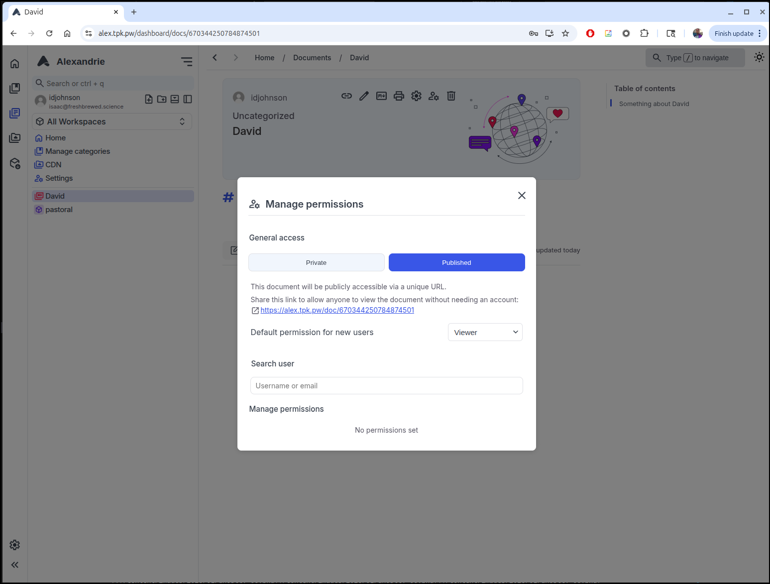Open the Viewer default permission dropdown
Screen dimensions: 770x584
485,332
